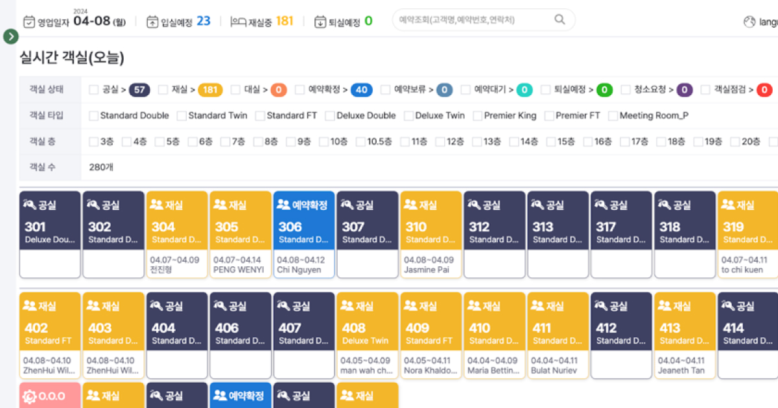
Task: Tick the 공실 status checkbox
Action: pos(94,90)
